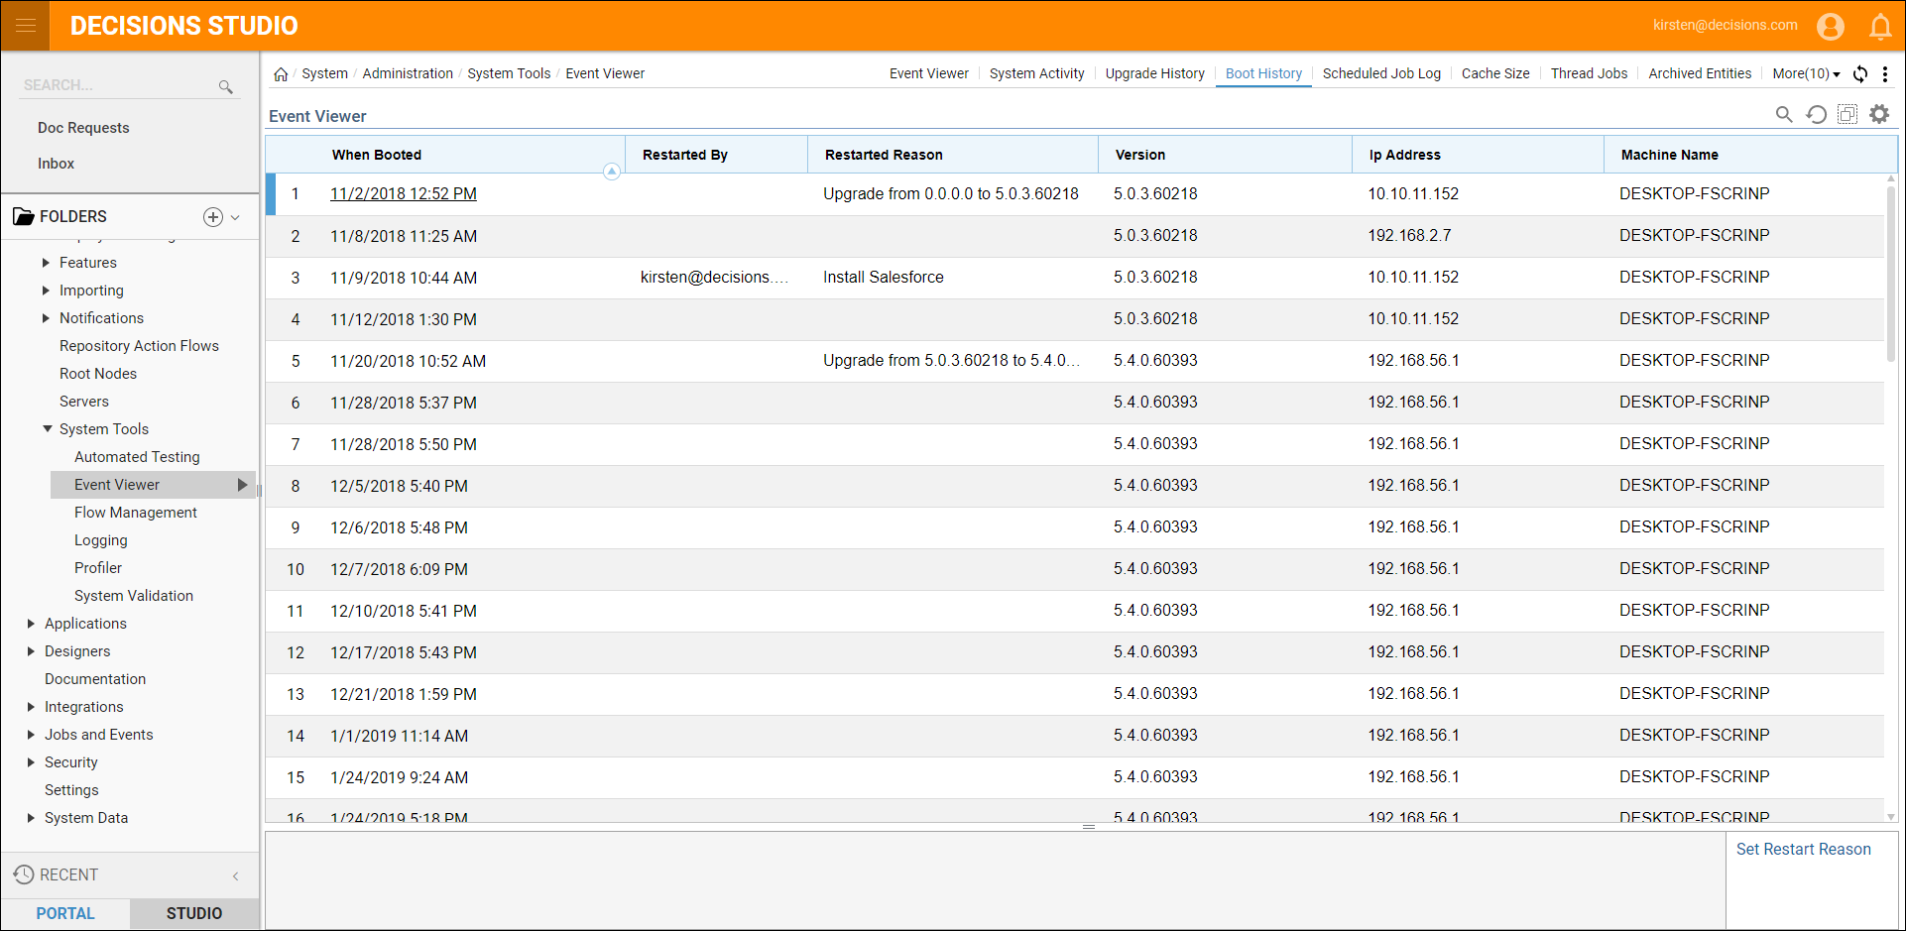The image size is (1906, 931).
Task: Go to home via breadcrumb house icon
Action: [x=281, y=74]
